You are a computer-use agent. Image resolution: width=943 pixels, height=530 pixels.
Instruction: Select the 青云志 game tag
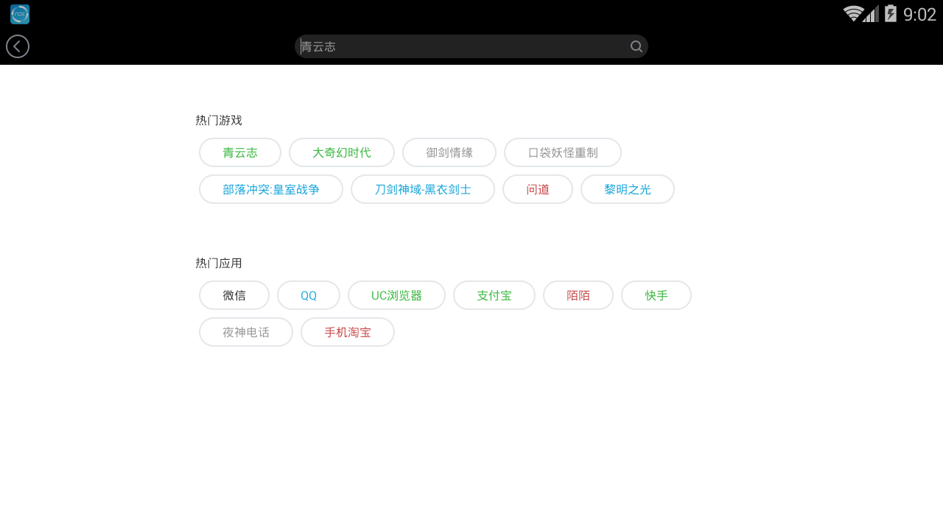[x=240, y=152]
